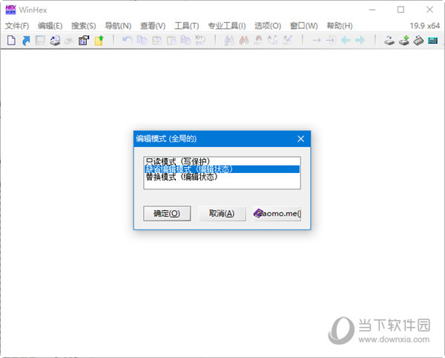Minimize the WinHex window
445x358 pixels.
click(x=372, y=10)
